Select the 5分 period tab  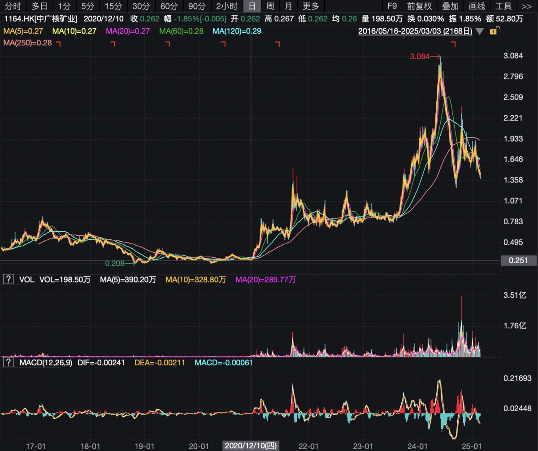tap(87, 6)
